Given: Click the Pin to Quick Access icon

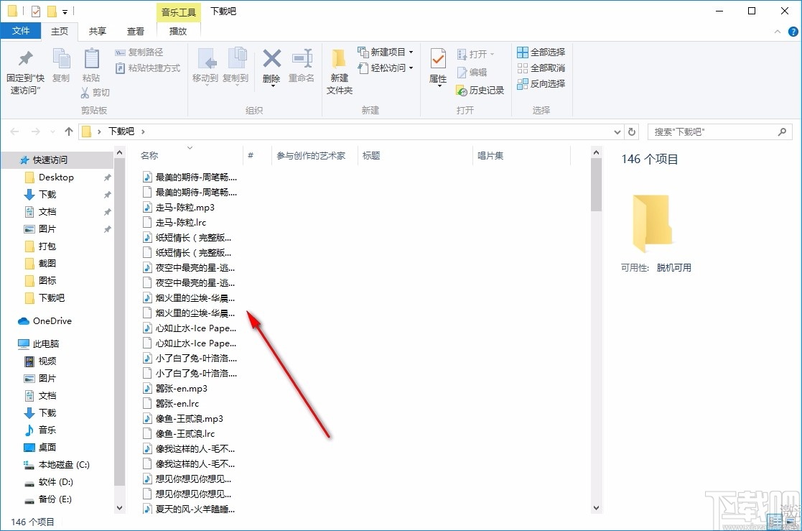Looking at the screenshot, I should (24, 68).
